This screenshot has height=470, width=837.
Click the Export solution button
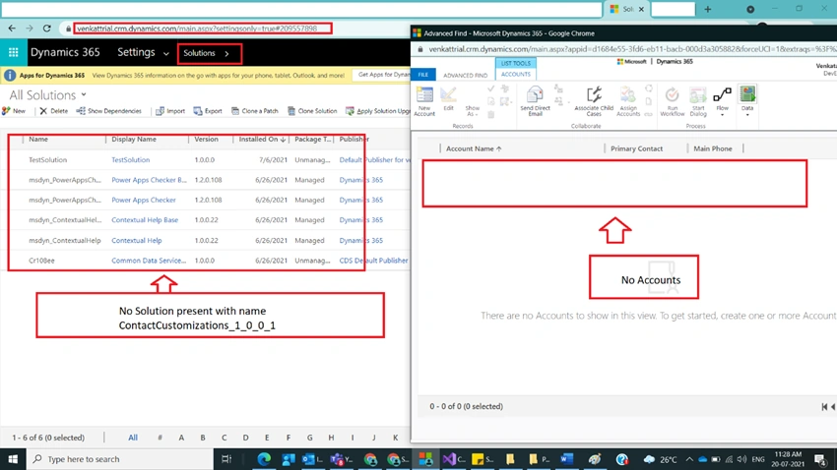(208, 111)
